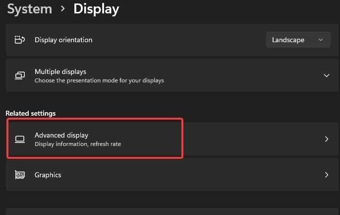Open the Graphics settings page
340x215 pixels.
tap(172, 175)
